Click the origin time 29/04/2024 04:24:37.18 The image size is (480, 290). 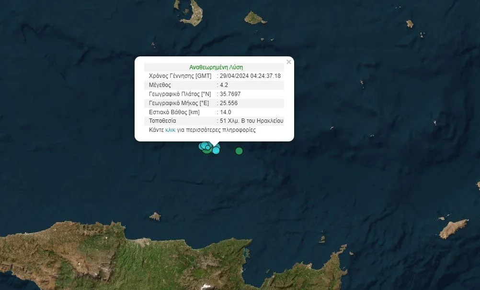(x=250, y=76)
